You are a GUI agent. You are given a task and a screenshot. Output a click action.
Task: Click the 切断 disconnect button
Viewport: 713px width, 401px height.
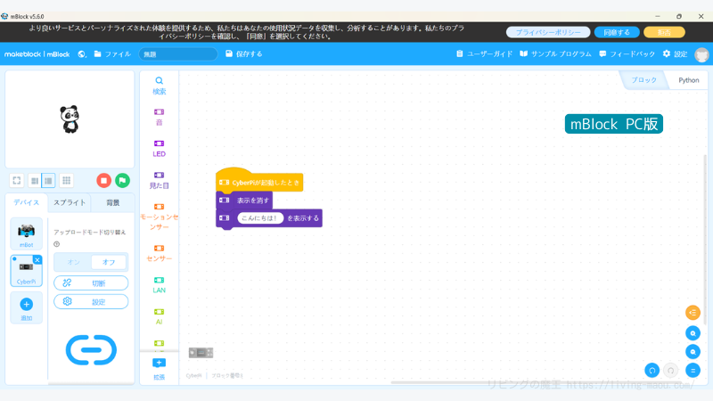pyautogui.click(x=91, y=282)
